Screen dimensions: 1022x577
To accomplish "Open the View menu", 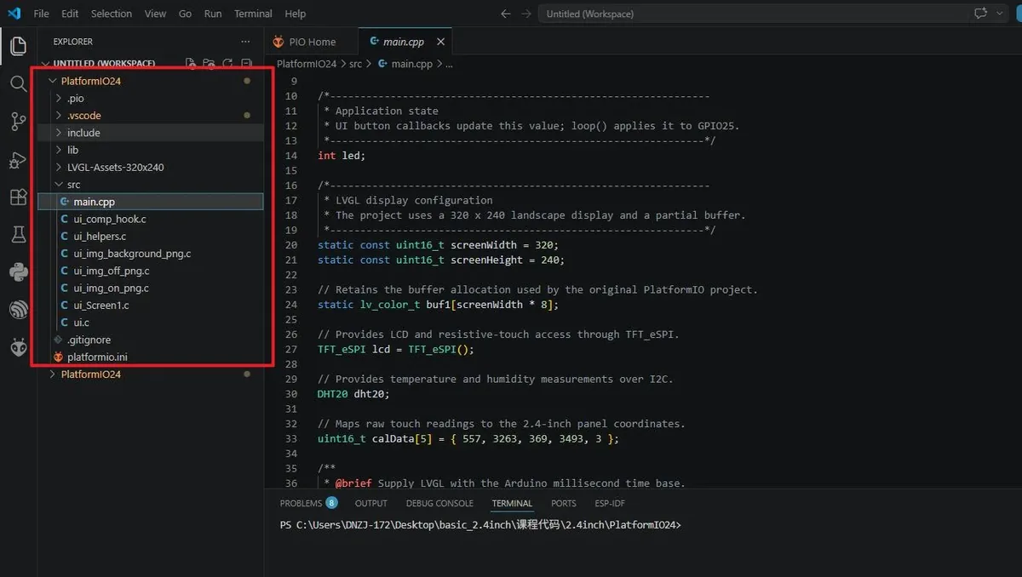I will click(156, 14).
